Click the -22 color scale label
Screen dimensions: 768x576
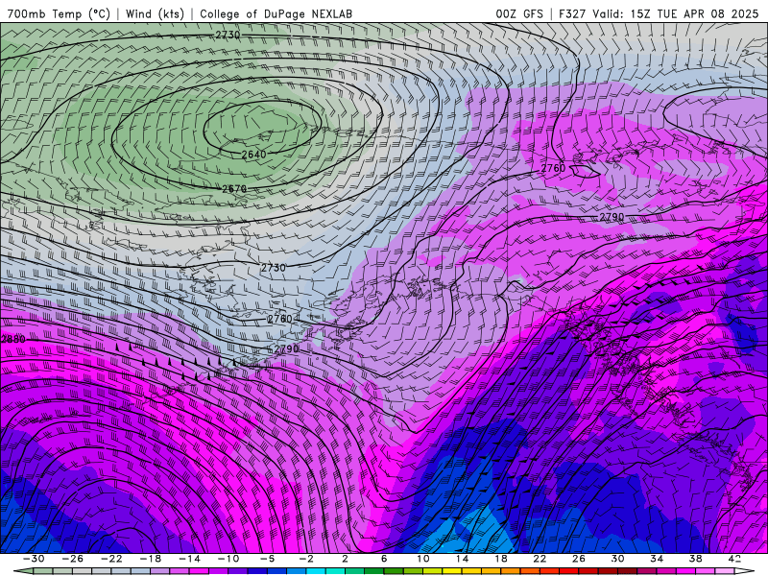[111, 559]
